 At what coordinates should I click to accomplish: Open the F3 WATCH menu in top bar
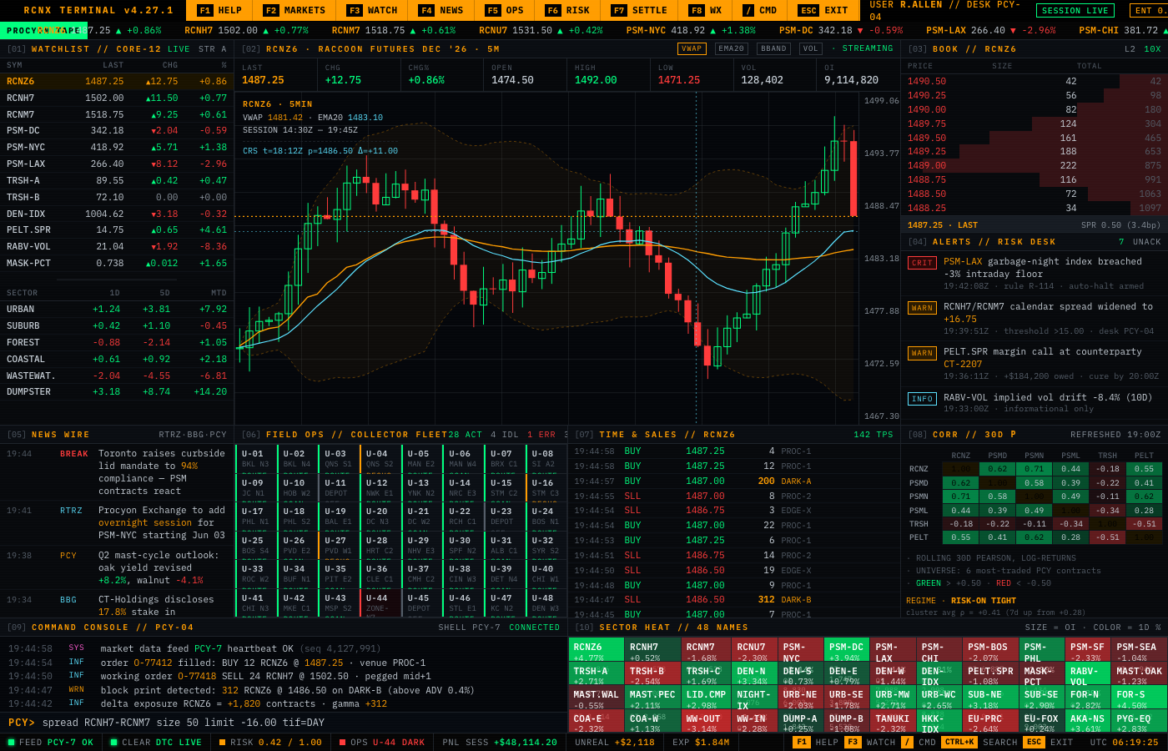click(x=371, y=10)
